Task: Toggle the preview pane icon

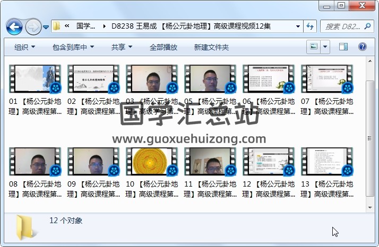Action: pos(343,47)
